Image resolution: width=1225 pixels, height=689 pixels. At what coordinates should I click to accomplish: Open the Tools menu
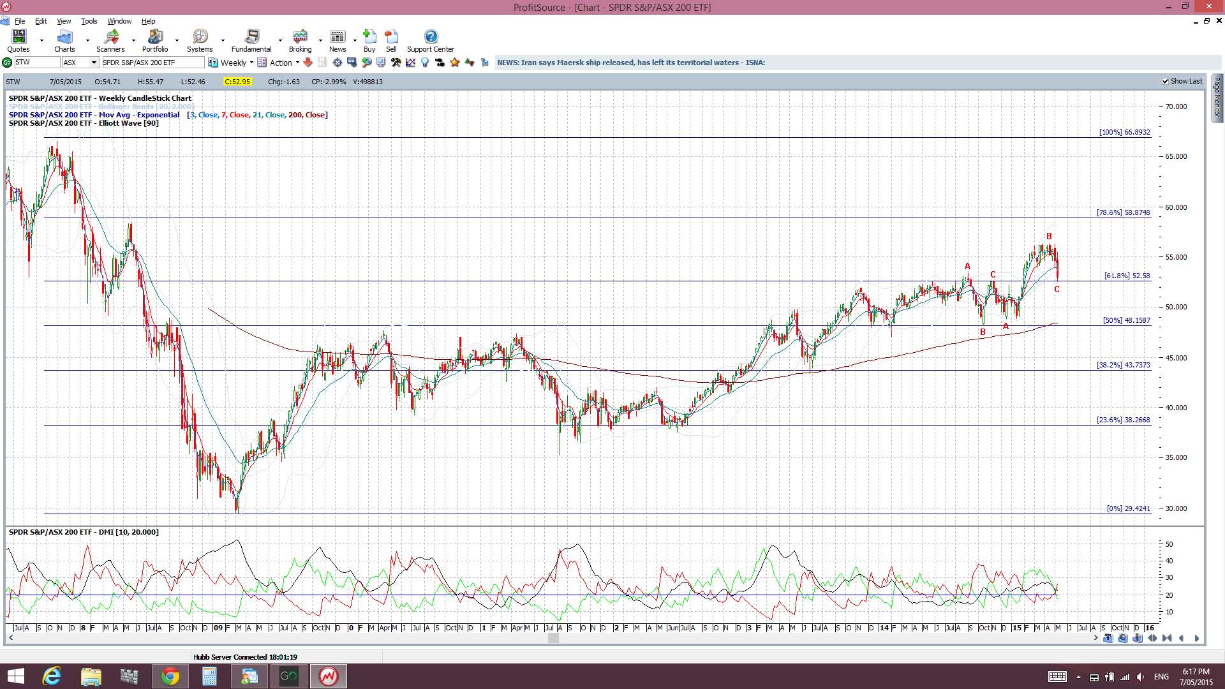89,21
